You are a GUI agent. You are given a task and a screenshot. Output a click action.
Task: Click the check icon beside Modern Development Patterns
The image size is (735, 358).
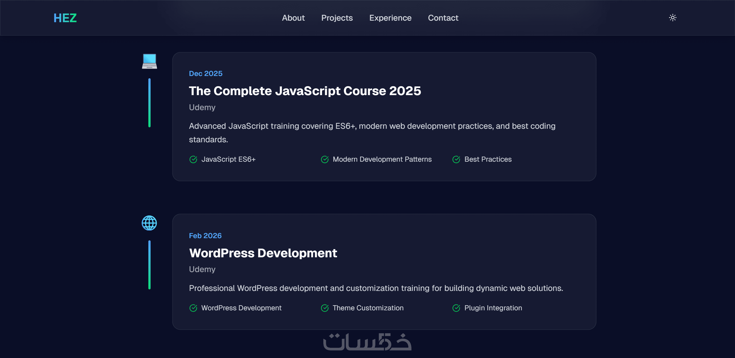pos(325,159)
